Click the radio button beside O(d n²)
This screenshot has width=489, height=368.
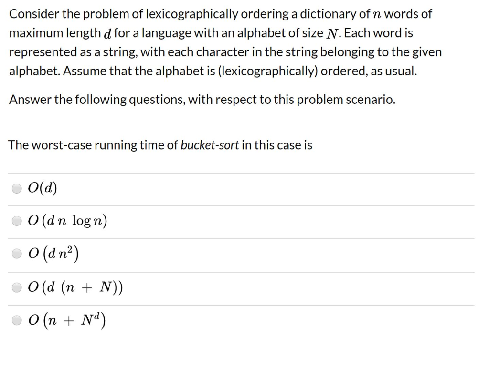pyautogui.click(x=17, y=254)
